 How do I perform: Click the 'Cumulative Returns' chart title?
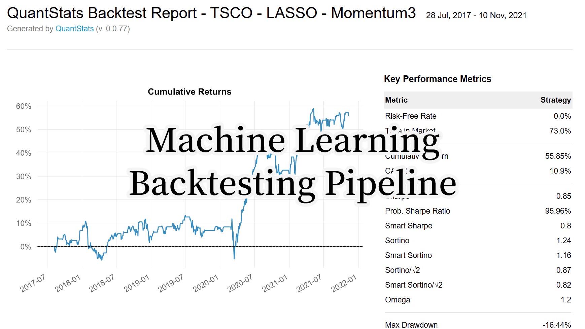pyautogui.click(x=190, y=92)
